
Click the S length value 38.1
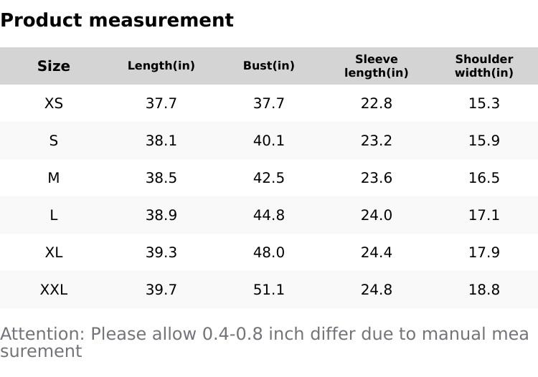coord(161,140)
